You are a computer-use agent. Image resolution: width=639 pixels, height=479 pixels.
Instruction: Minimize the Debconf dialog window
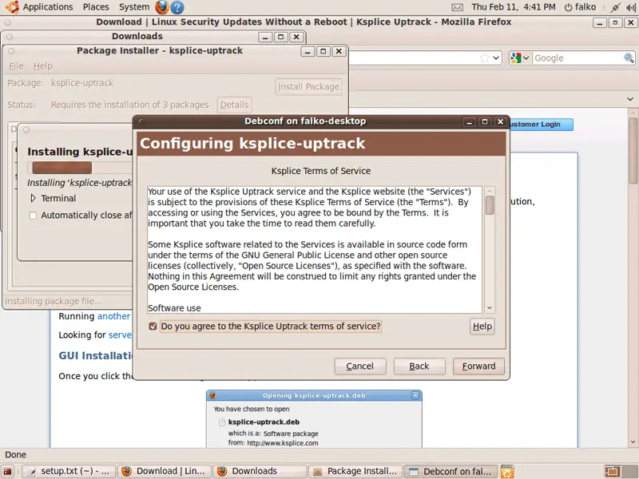pos(469,122)
